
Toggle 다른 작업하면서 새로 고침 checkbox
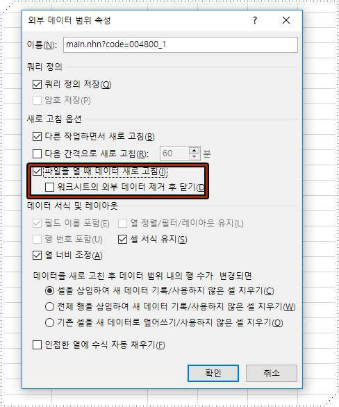37,136
